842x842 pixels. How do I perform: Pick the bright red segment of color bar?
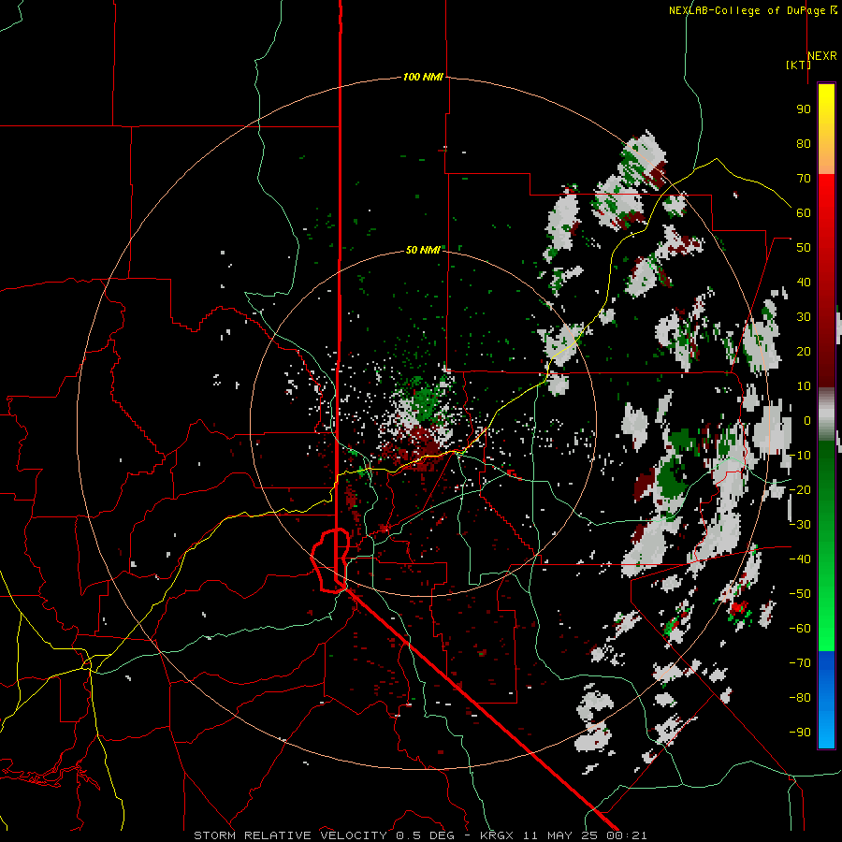pyautogui.click(x=826, y=196)
